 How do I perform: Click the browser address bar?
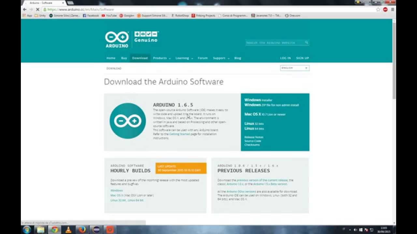pos(208,9)
